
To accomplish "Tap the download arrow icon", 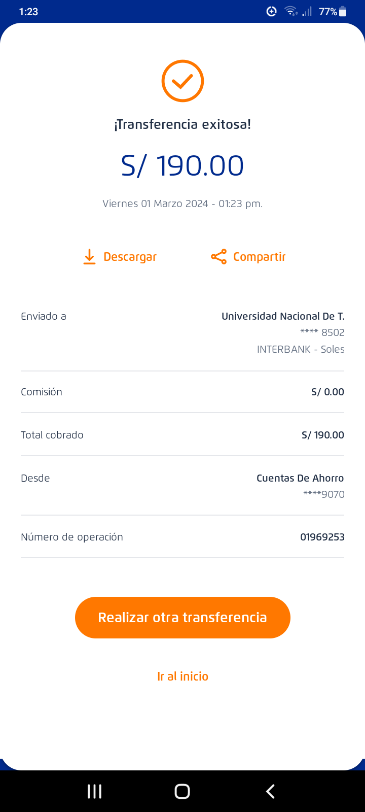I will pyautogui.click(x=89, y=257).
